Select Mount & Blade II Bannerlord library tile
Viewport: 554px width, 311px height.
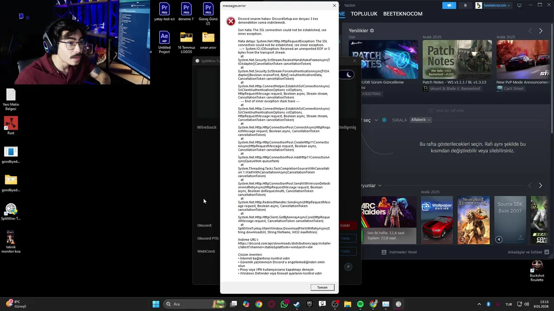tap(473, 220)
